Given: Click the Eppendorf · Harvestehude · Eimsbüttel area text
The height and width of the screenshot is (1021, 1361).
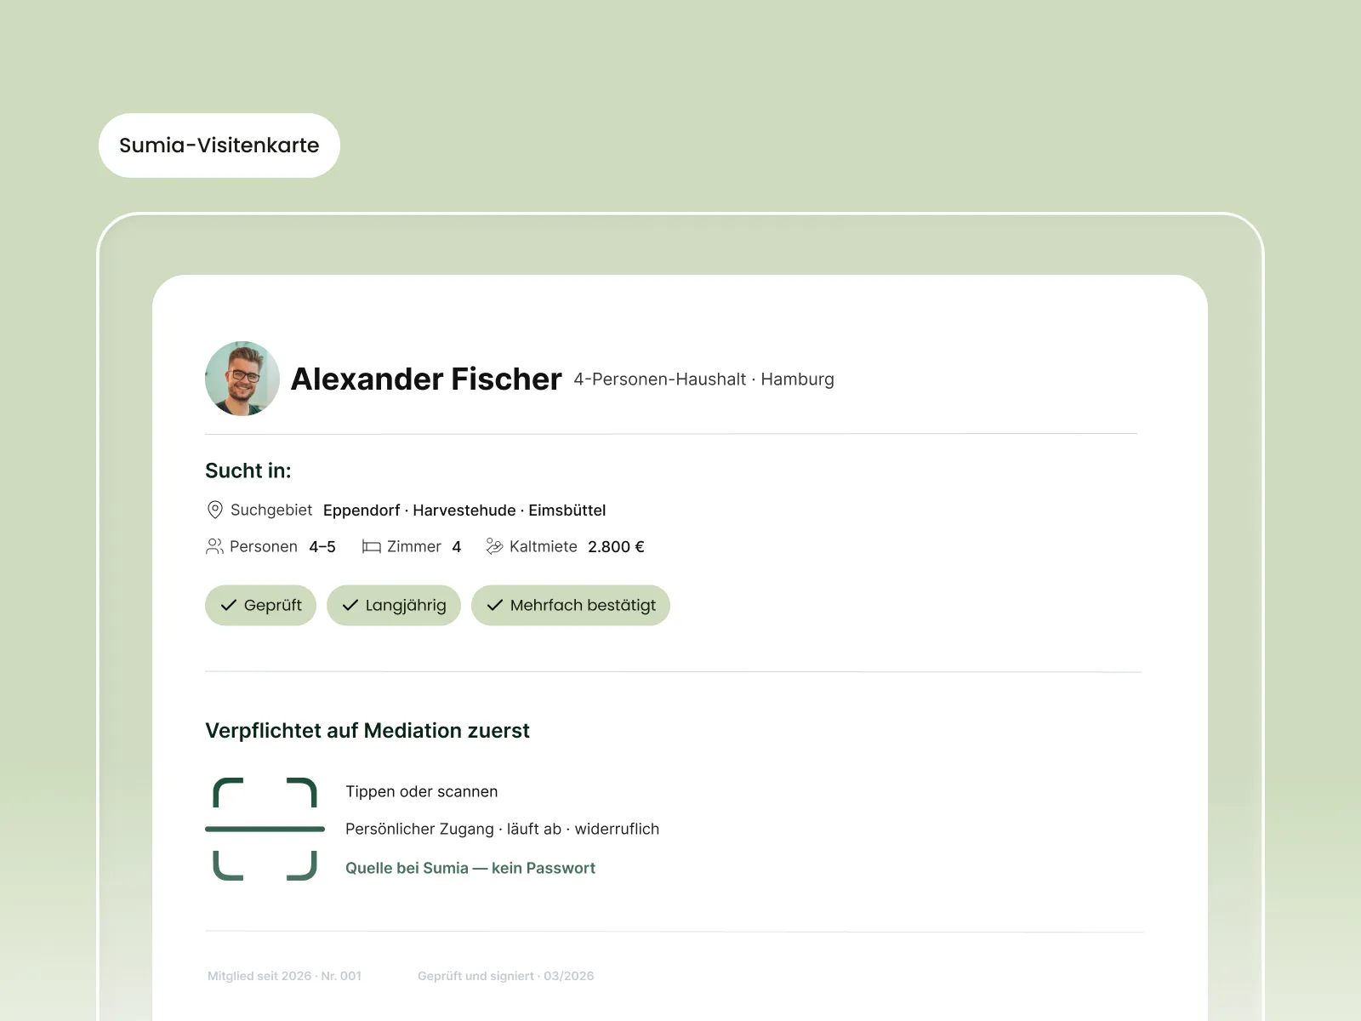Looking at the screenshot, I should click(x=464, y=510).
